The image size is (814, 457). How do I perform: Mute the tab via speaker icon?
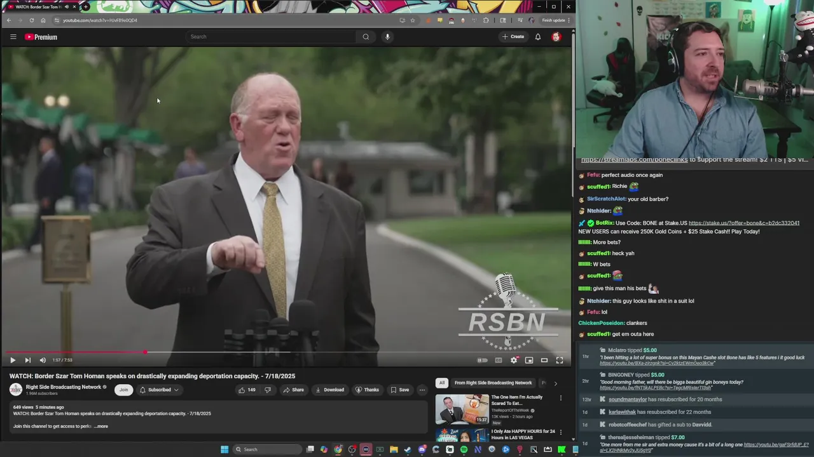(x=67, y=6)
